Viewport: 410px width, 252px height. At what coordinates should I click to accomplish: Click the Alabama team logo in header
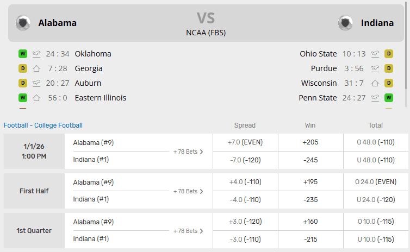coord(23,23)
